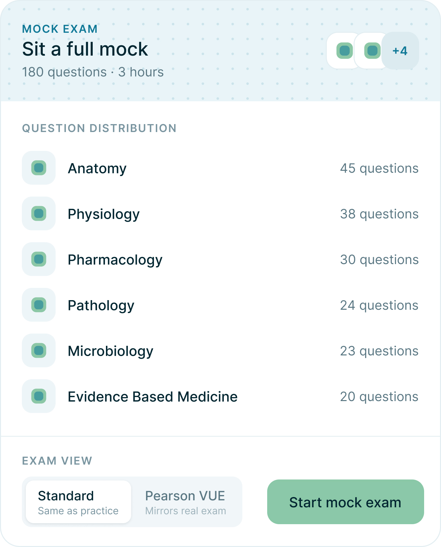Click the Microbiology subject icon
The image size is (441, 547).
coord(39,350)
